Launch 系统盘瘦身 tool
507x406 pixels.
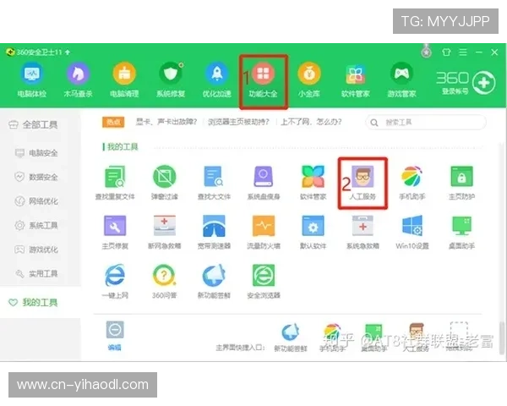[x=263, y=183]
